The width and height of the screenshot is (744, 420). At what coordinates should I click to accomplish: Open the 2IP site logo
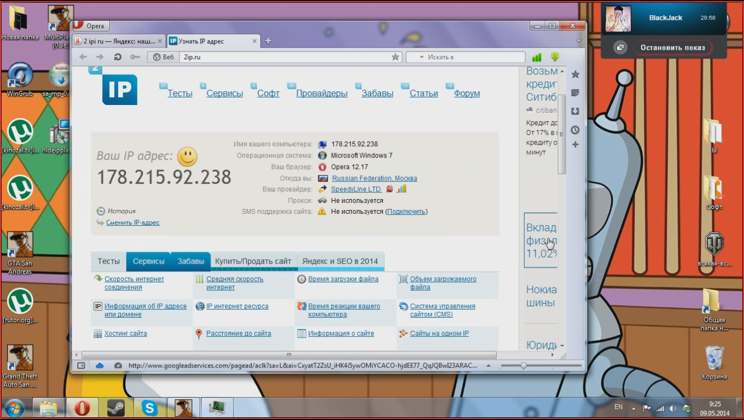[x=119, y=89]
